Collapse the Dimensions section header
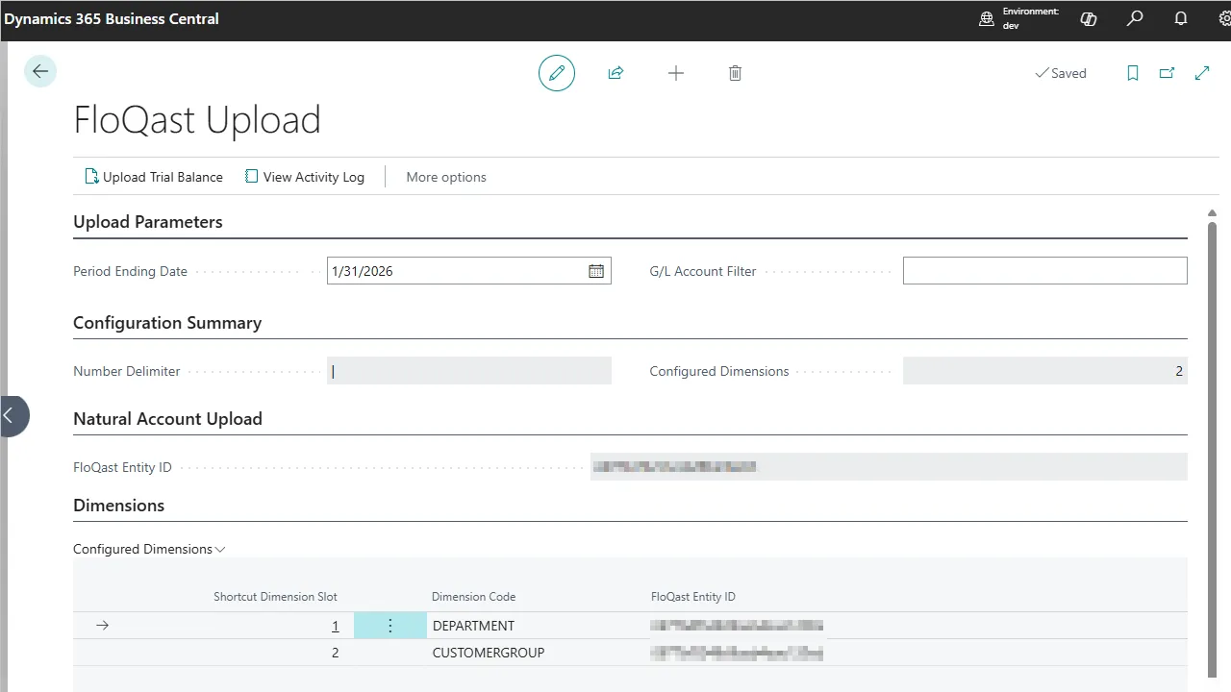This screenshot has height=692, width=1231. 119,506
